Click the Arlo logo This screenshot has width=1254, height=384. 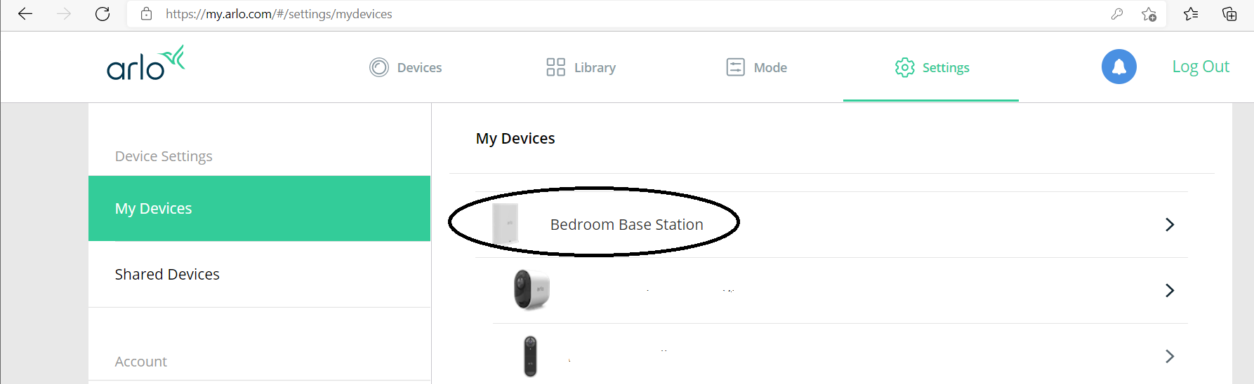[146, 64]
